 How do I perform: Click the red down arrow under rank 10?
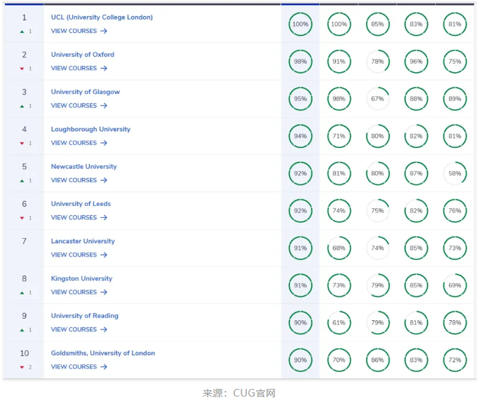tap(22, 367)
